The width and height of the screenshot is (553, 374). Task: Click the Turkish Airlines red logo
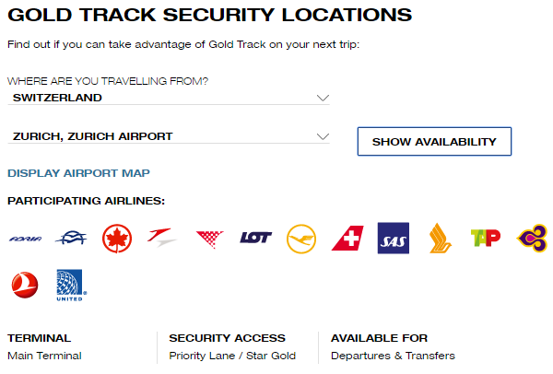tap(25, 284)
